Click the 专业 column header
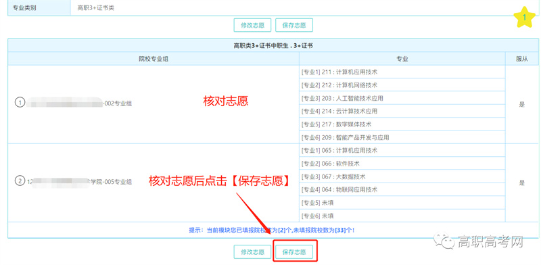 [402, 59]
